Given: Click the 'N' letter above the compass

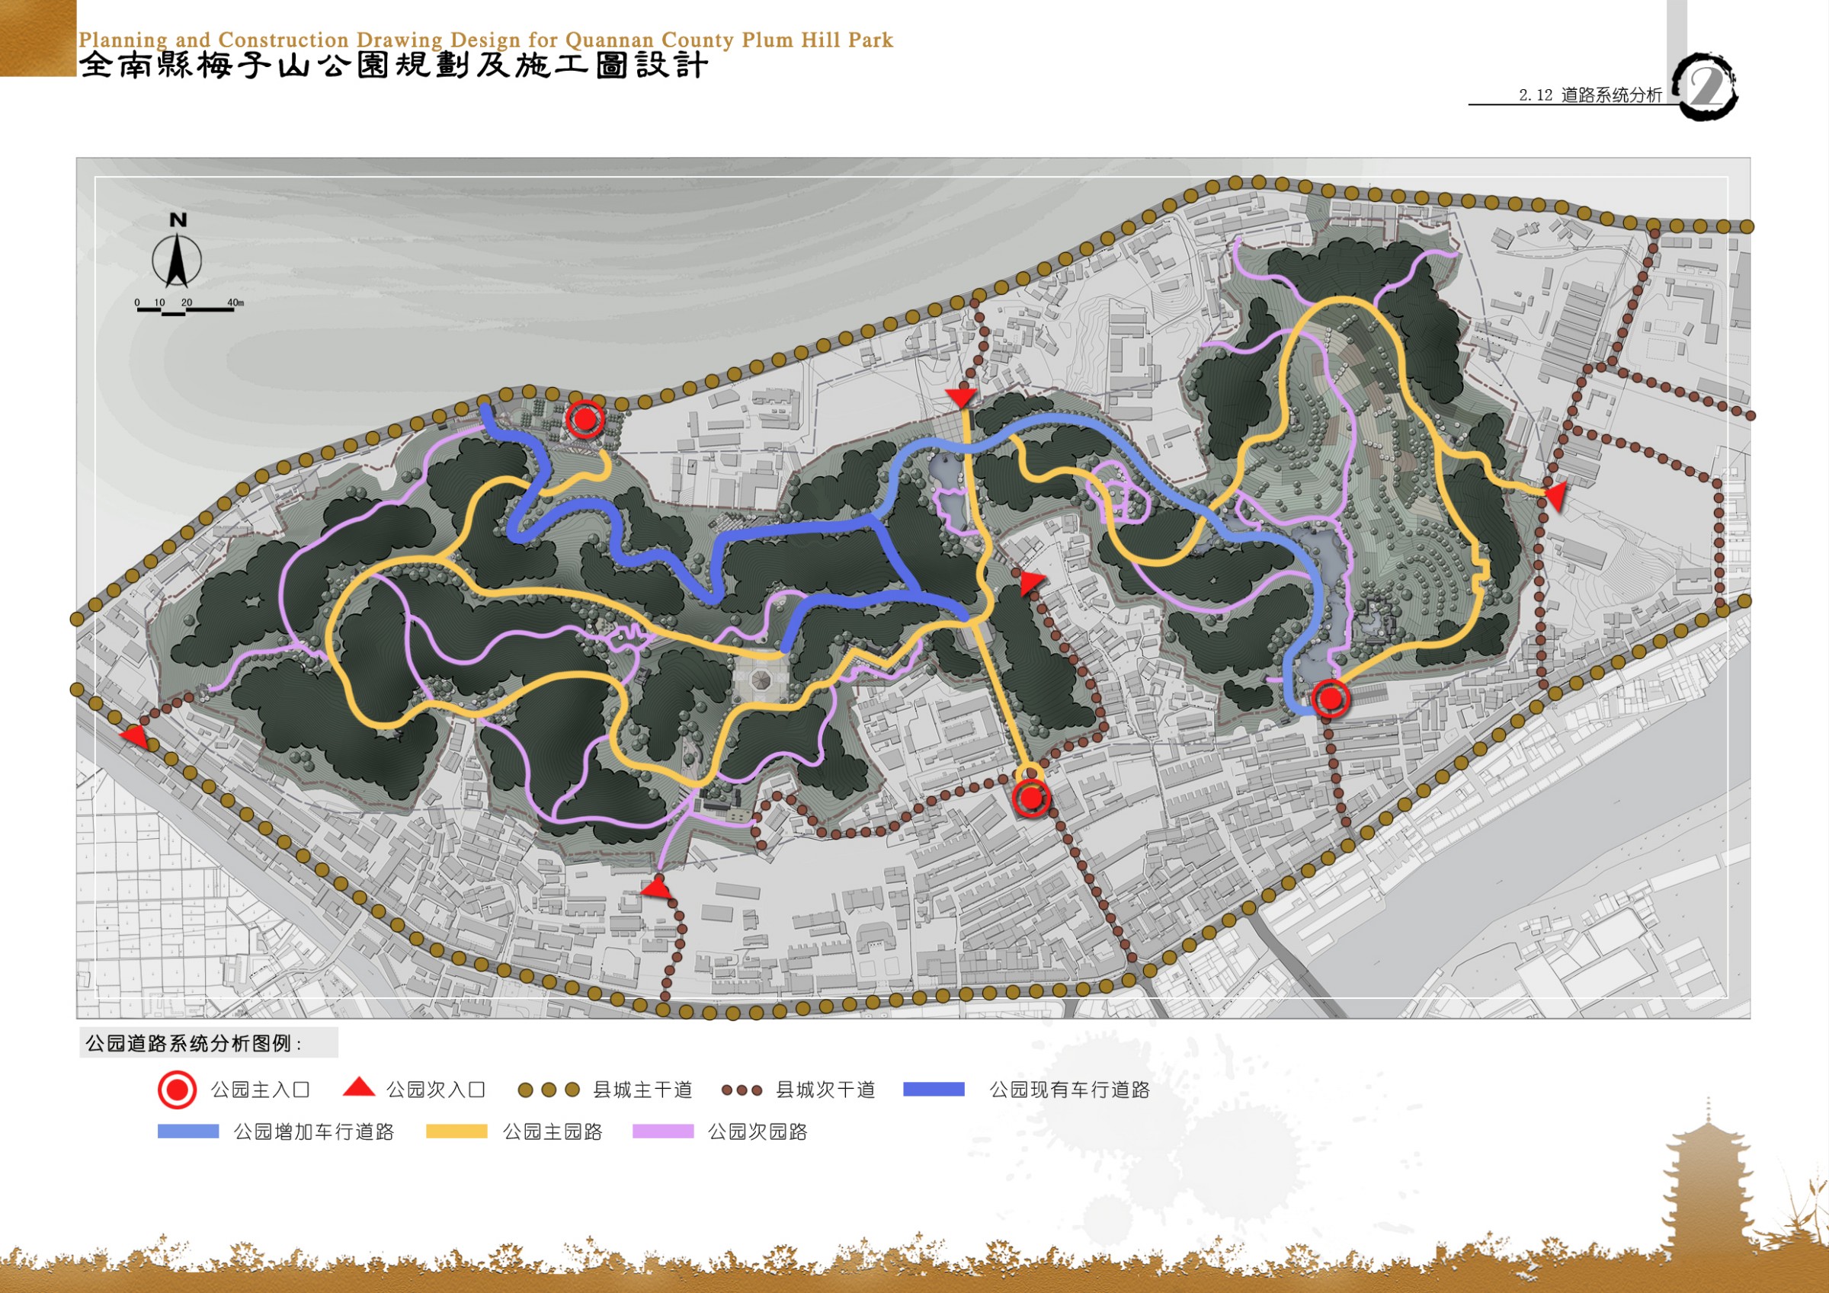Looking at the screenshot, I should coord(178,220).
